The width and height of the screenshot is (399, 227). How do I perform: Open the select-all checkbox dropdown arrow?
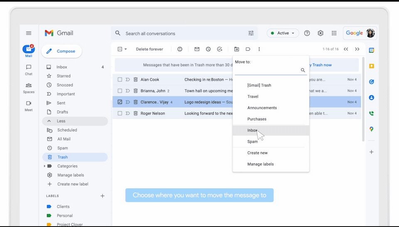coord(126,49)
